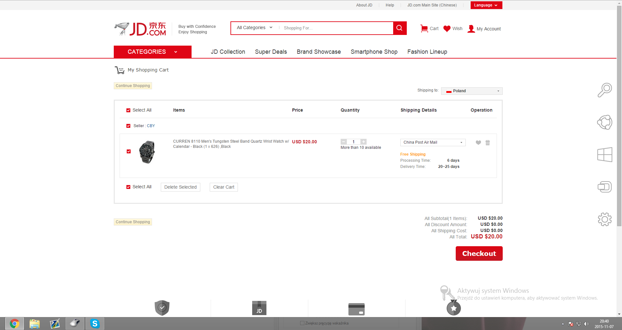Open the China Post Air Mail dropdown
622x330 pixels.
(433, 142)
